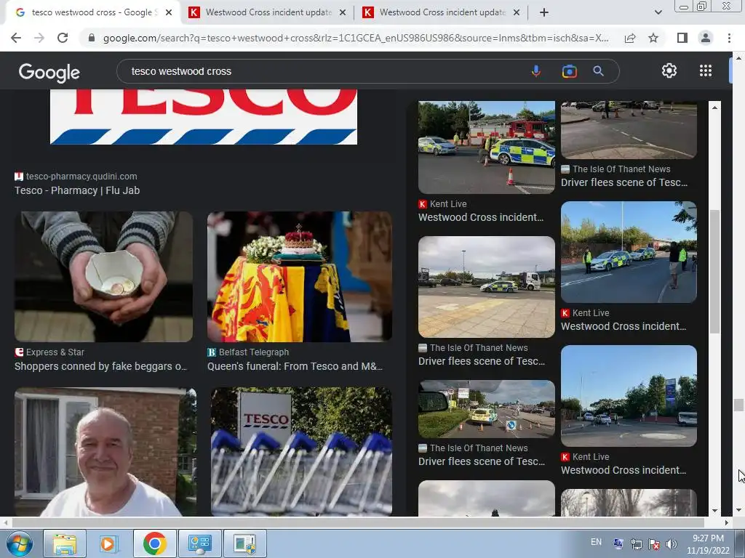Click the horizontal scrollbar right arrow

click(x=726, y=522)
